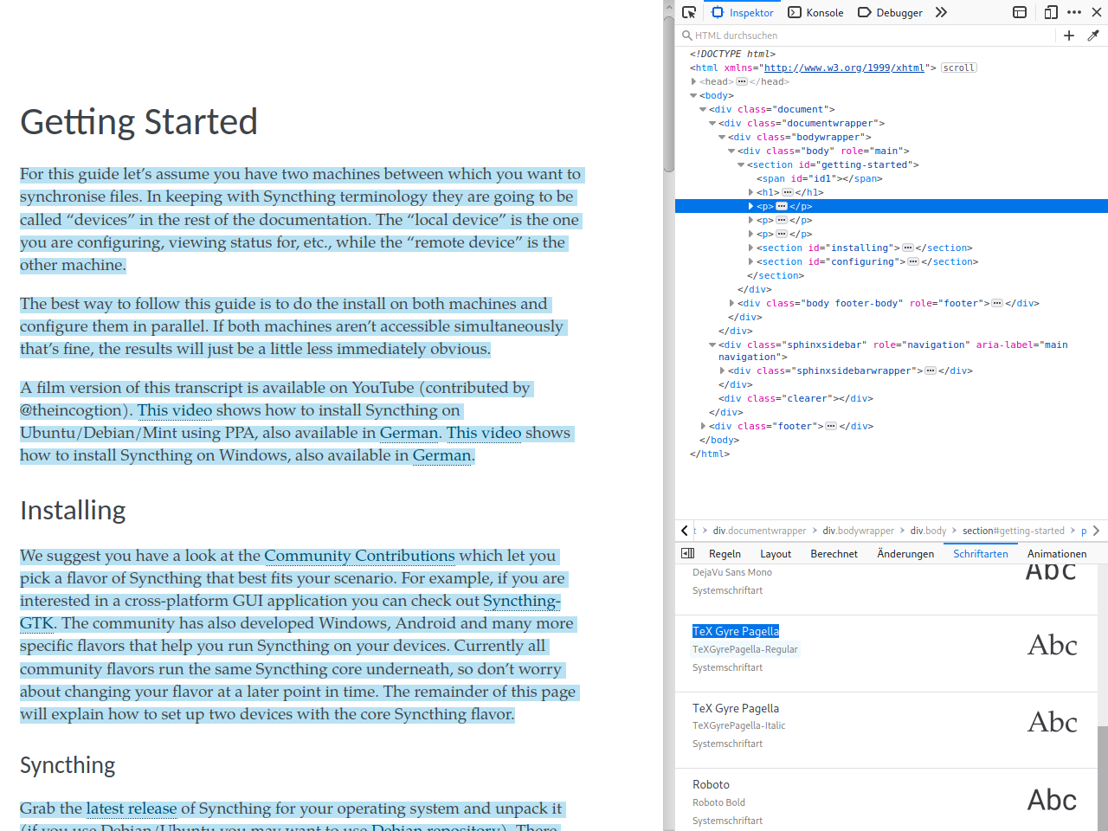
Task: Open the Regeln tab
Action: (725, 554)
